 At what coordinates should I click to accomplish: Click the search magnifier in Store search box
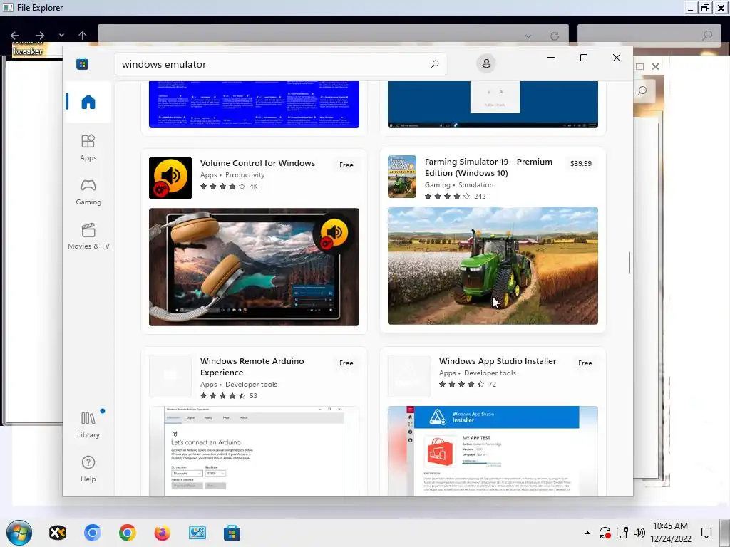pos(435,63)
